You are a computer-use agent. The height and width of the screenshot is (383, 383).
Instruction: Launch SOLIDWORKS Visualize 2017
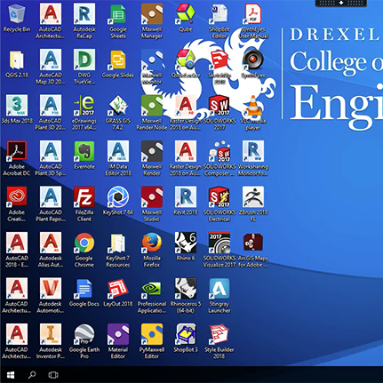click(219, 243)
